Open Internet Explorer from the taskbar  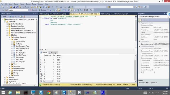point(10,92)
